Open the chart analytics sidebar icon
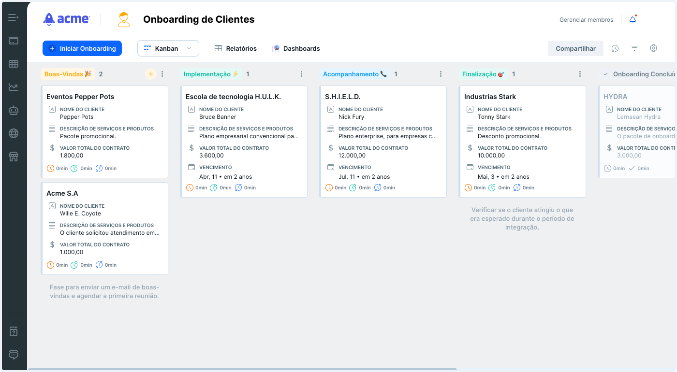The width and height of the screenshot is (677, 372). (14, 87)
